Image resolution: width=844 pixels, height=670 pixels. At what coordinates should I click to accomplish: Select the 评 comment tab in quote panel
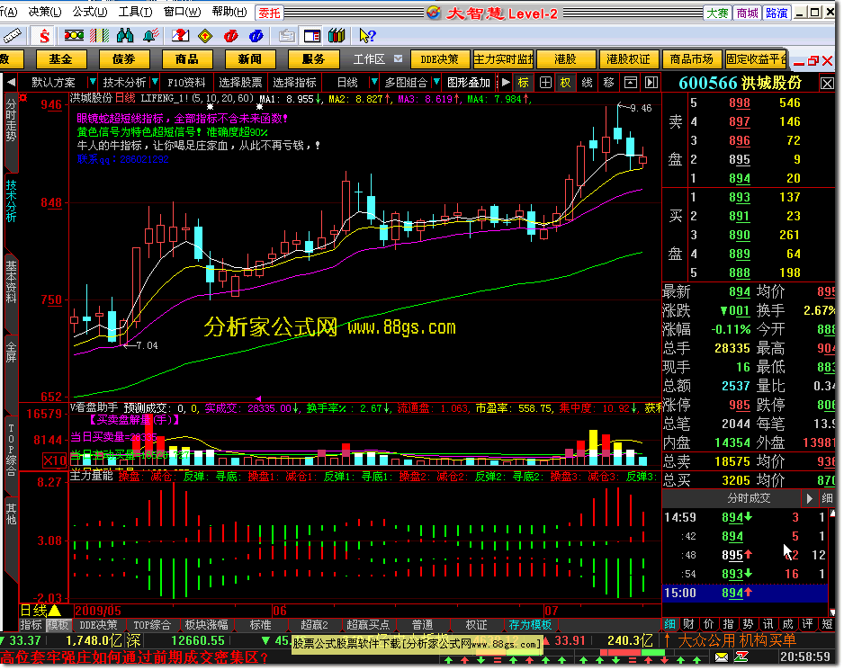click(x=807, y=624)
